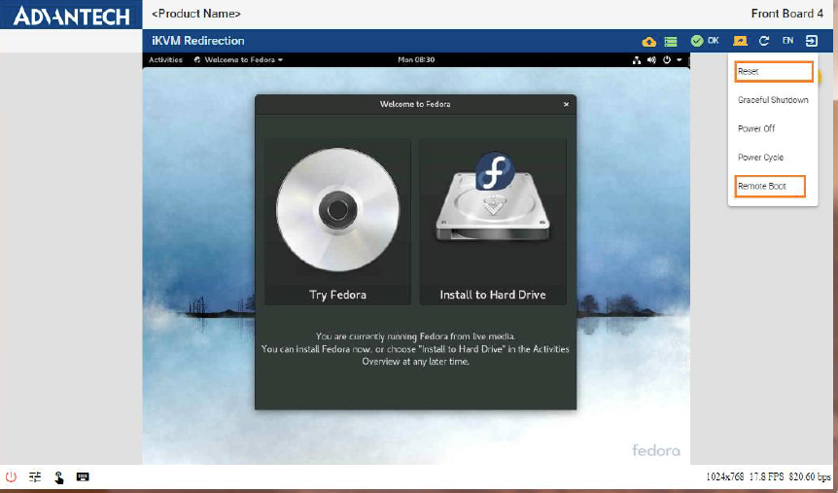Select Power Off menu entry
Viewport: 838px width, 493px height.
tap(756, 128)
